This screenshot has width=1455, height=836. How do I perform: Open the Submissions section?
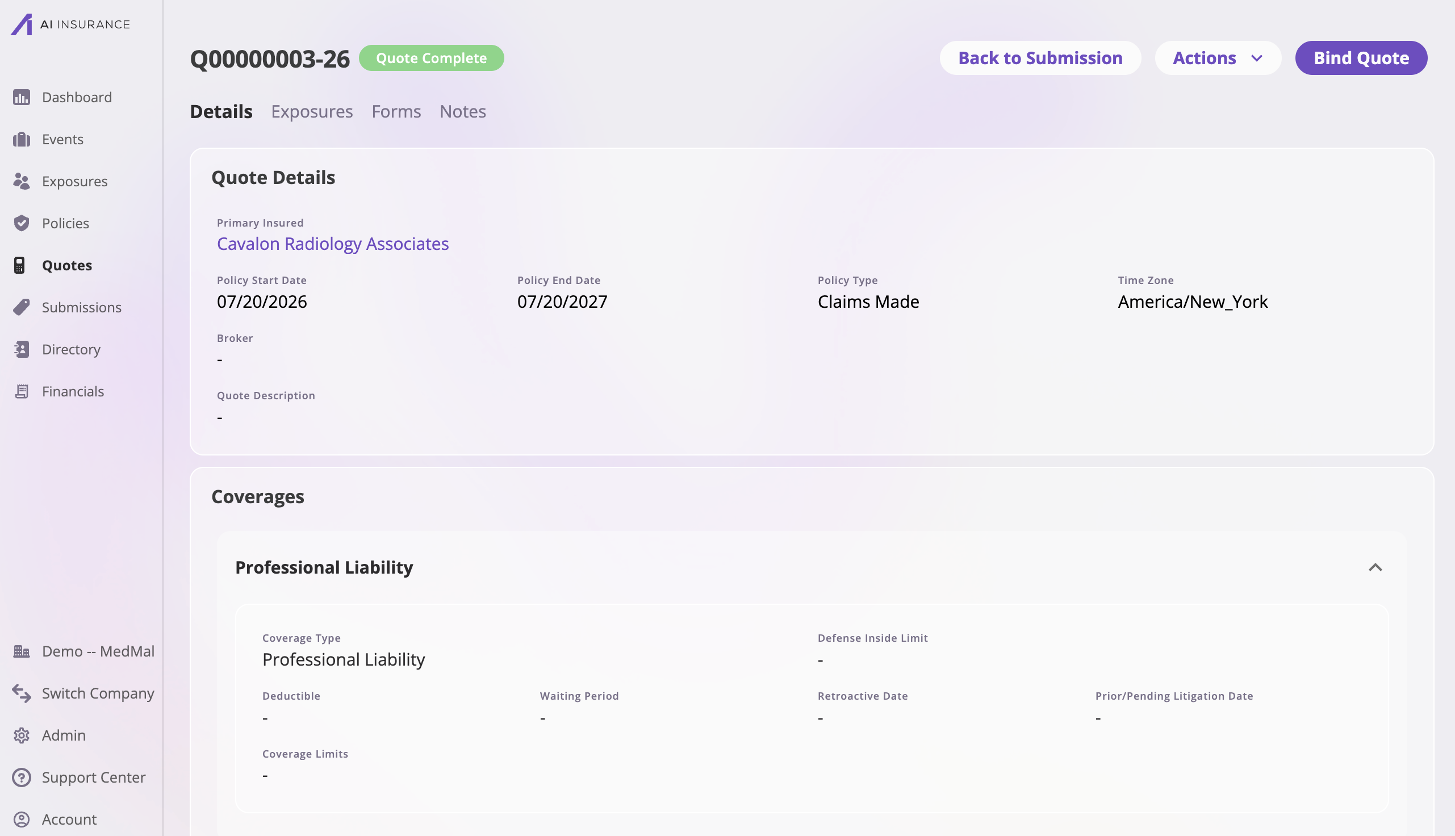pos(82,307)
